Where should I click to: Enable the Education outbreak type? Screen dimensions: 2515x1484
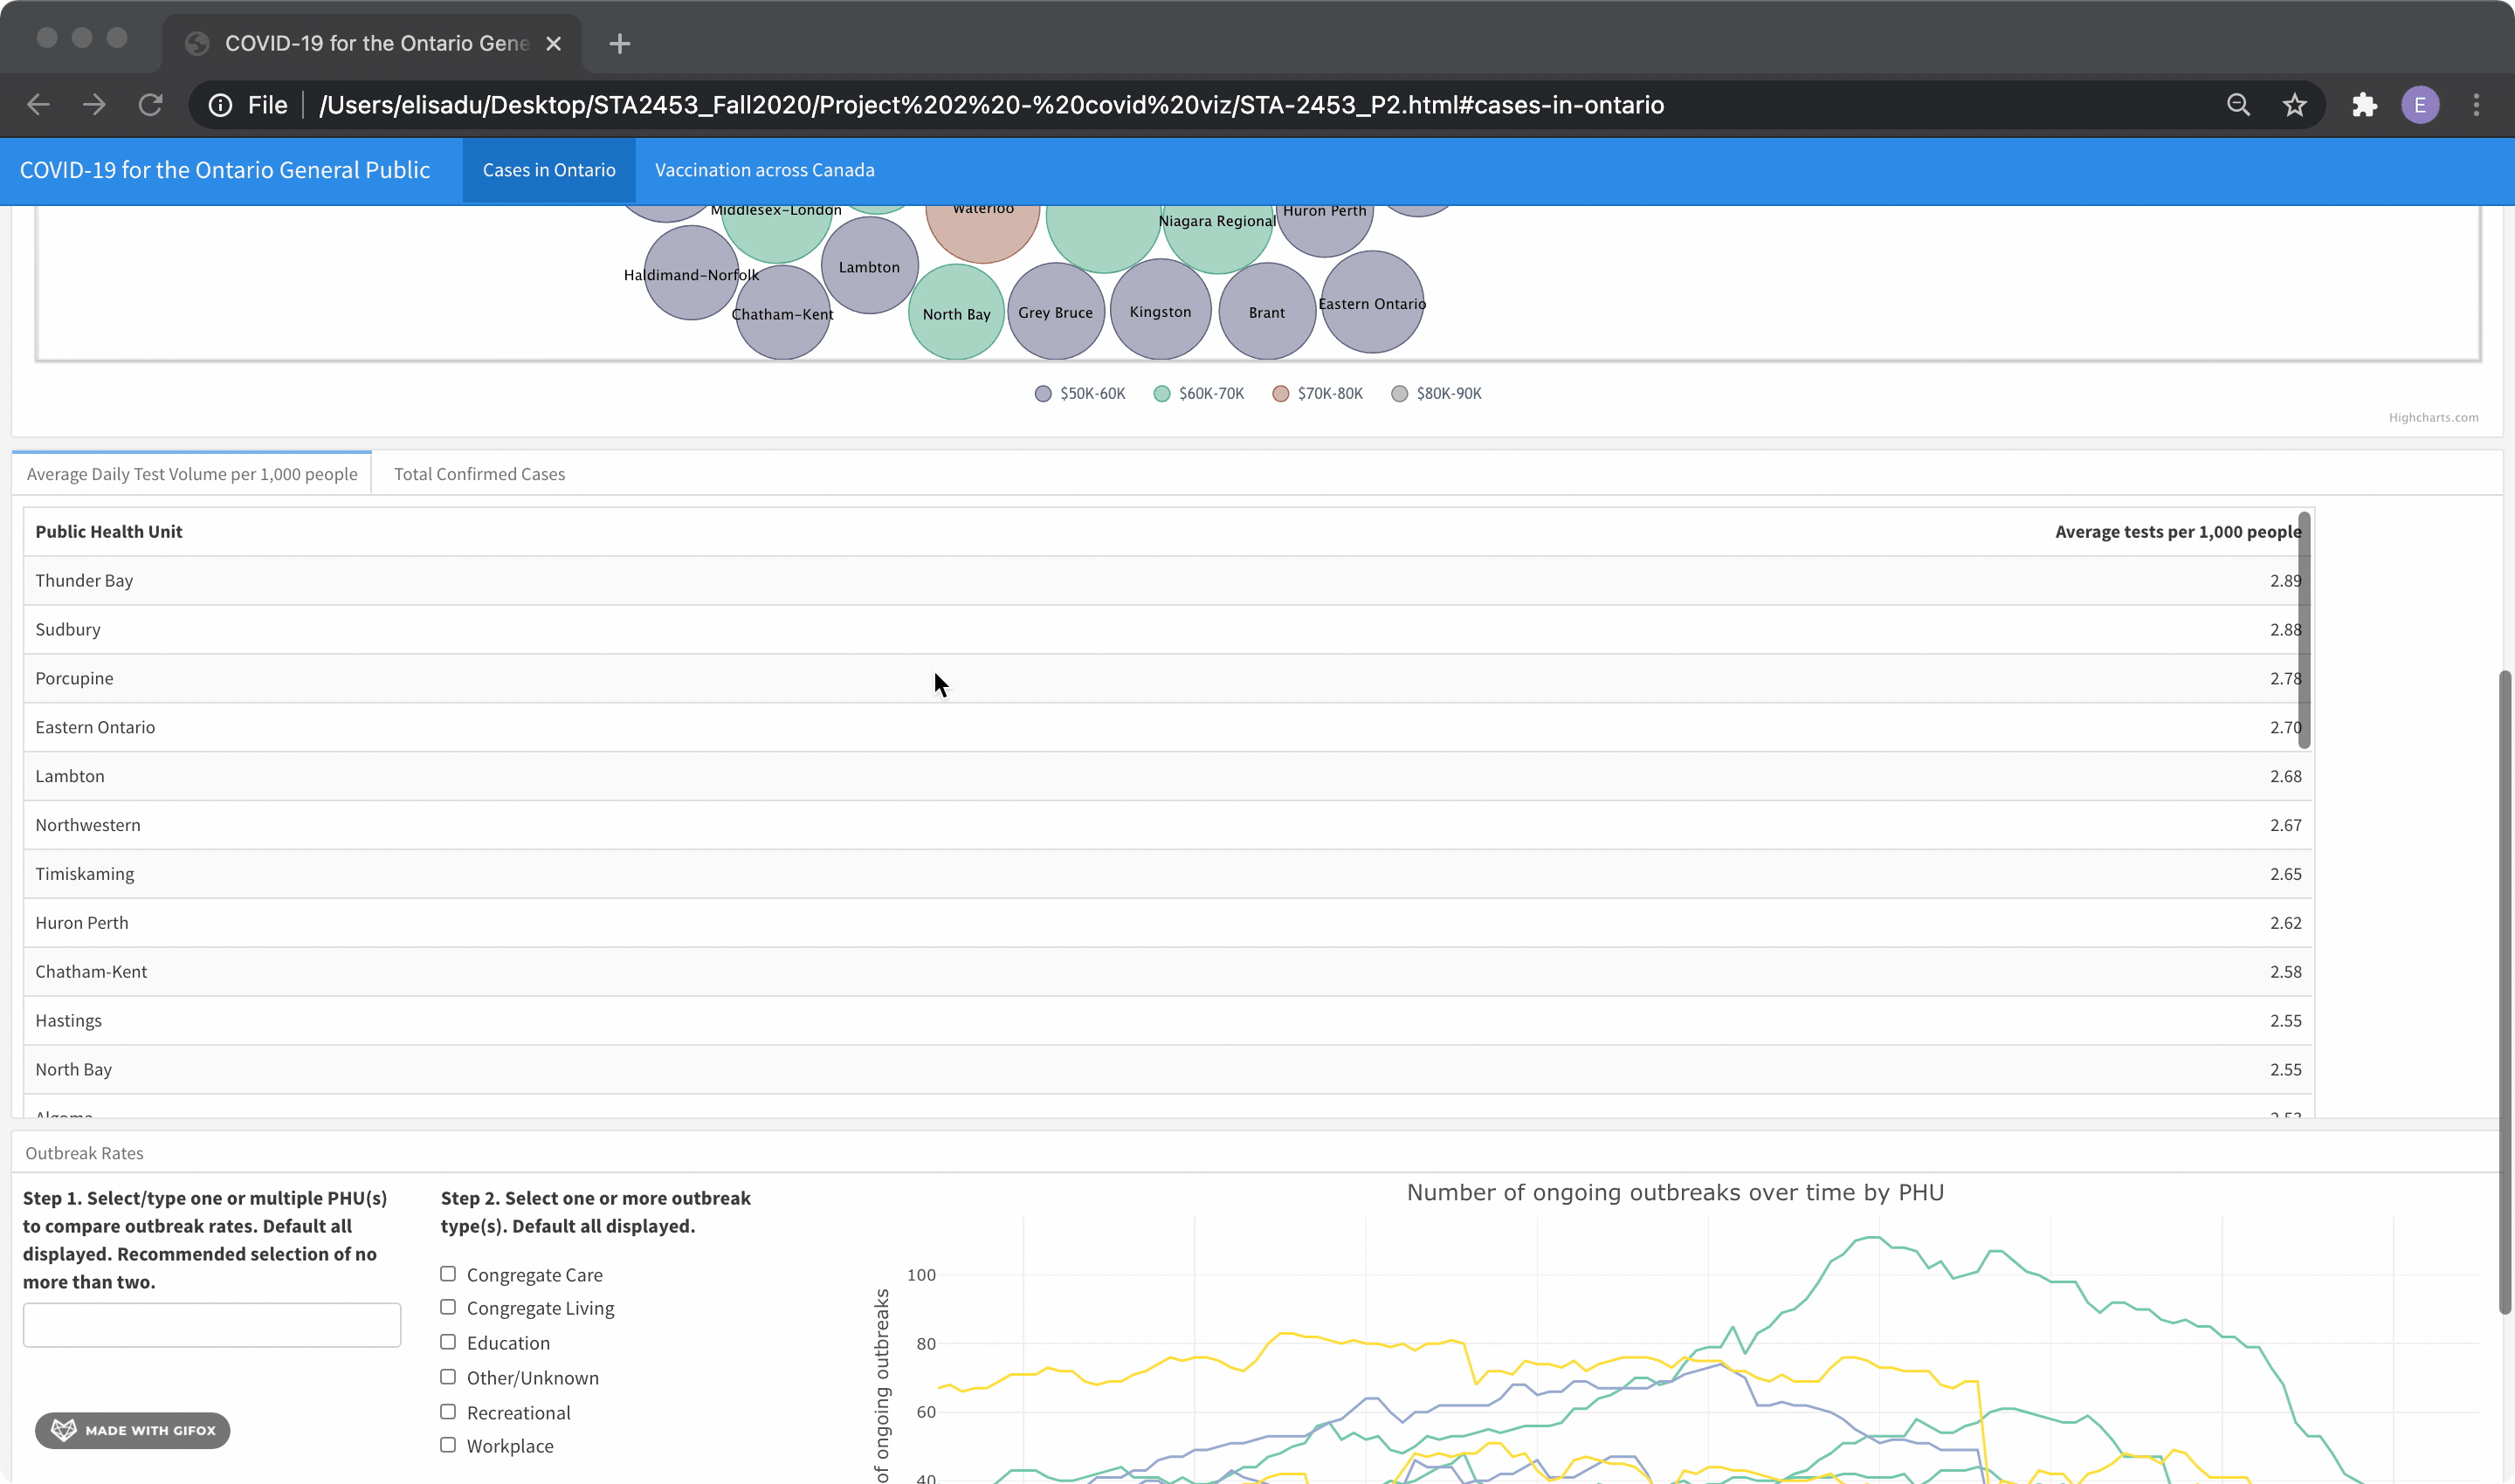[448, 1342]
